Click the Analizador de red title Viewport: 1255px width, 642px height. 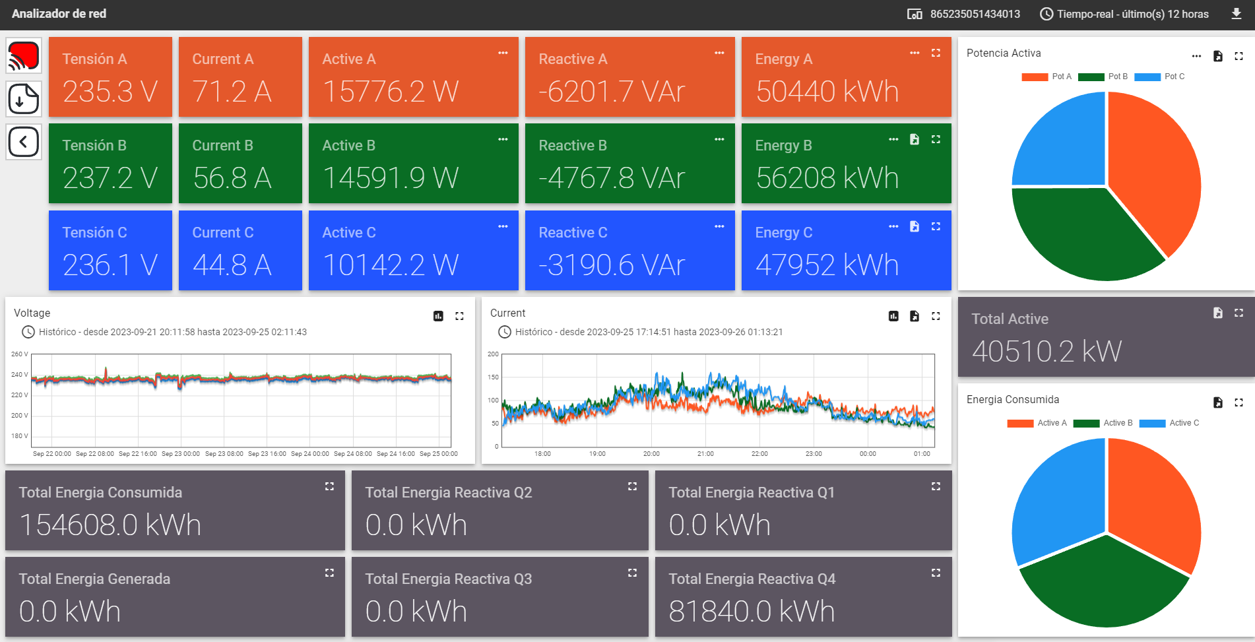[x=59, y=14]
